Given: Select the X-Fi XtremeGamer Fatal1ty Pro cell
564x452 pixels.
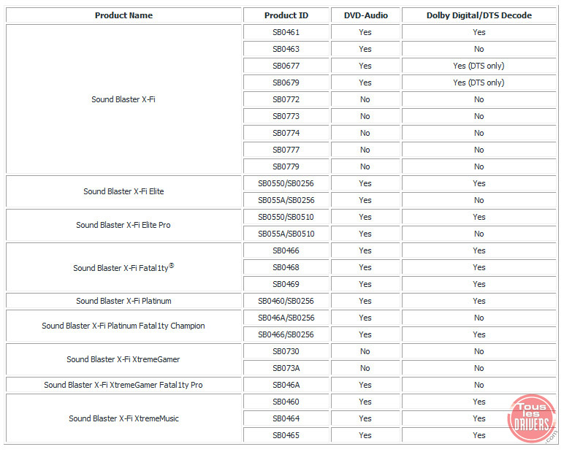Looking at the screenshot, I should click(123, 385).
